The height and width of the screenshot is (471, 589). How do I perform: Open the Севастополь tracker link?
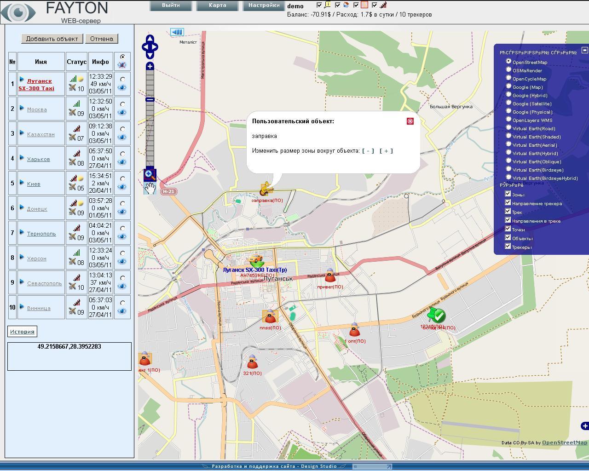[x=44, y=283]
